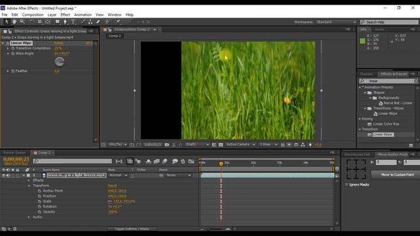Select the Clone Stamp tool
Image resolution: width=420 pixels, height=236 pixels.
click(91, 22)
